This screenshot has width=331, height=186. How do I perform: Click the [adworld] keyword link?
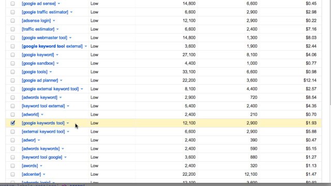(31, 115)
